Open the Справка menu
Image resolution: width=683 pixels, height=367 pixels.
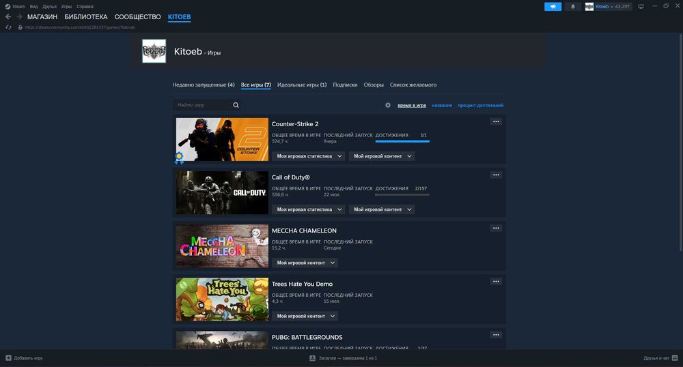coord(85,7)
